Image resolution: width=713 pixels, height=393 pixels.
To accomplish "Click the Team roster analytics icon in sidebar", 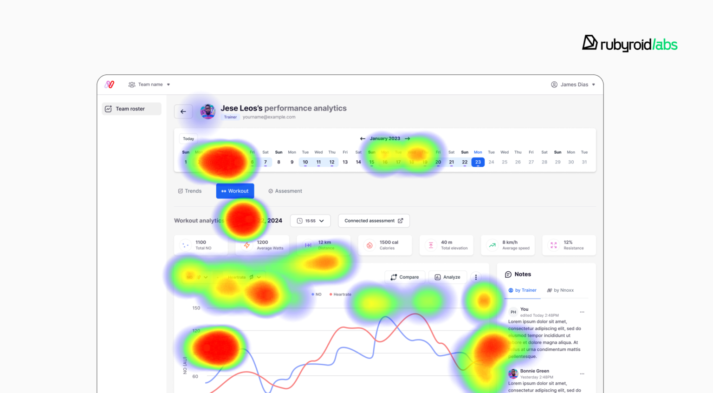I will pyautogui.click(x=108, y=108).
